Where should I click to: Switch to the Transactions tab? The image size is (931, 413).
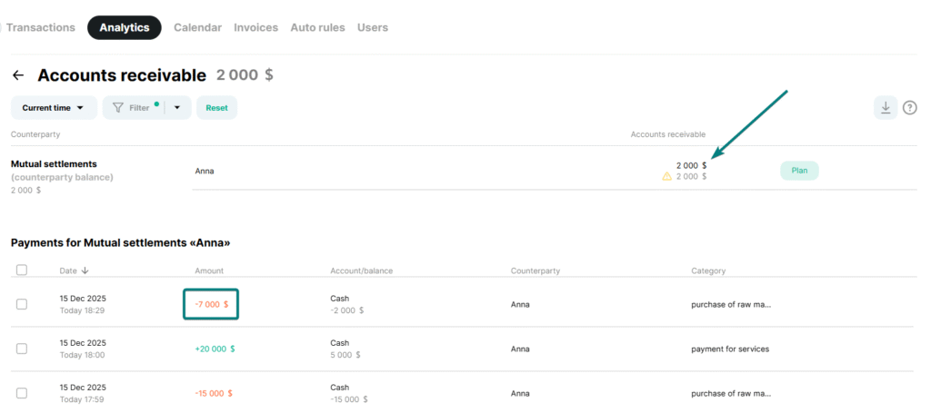(40, 27)
